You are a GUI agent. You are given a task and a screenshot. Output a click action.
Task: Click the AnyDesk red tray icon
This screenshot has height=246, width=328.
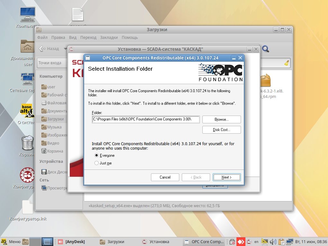(241, 242)
